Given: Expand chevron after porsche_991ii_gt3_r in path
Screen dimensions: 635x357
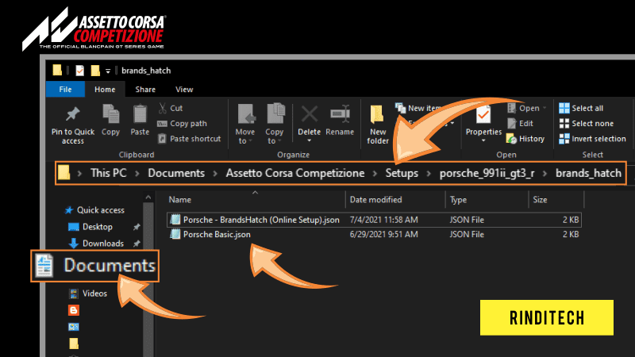Looking at the screenshot, I should click(545, 173).
